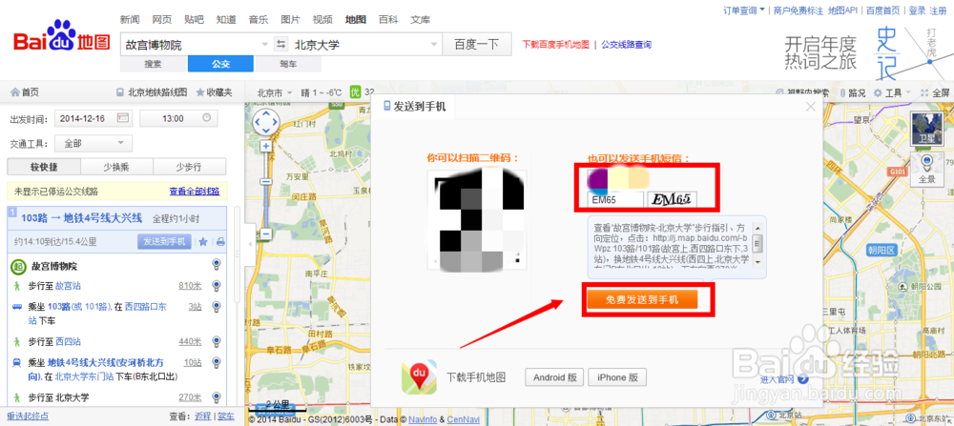Zoom in with the map plus button
The height and width of the screenshot is (426, 954).
[265, 147]
